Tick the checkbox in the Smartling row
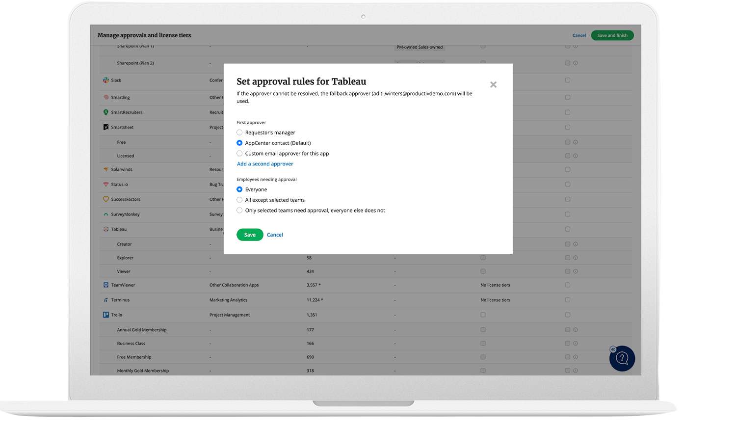This screenshot has height=427, width=736. 568,97
